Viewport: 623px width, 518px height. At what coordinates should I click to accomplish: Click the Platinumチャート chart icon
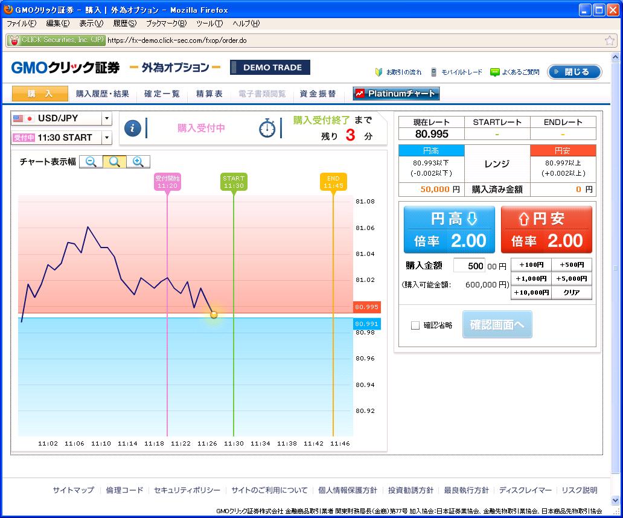tap(360, 94)
